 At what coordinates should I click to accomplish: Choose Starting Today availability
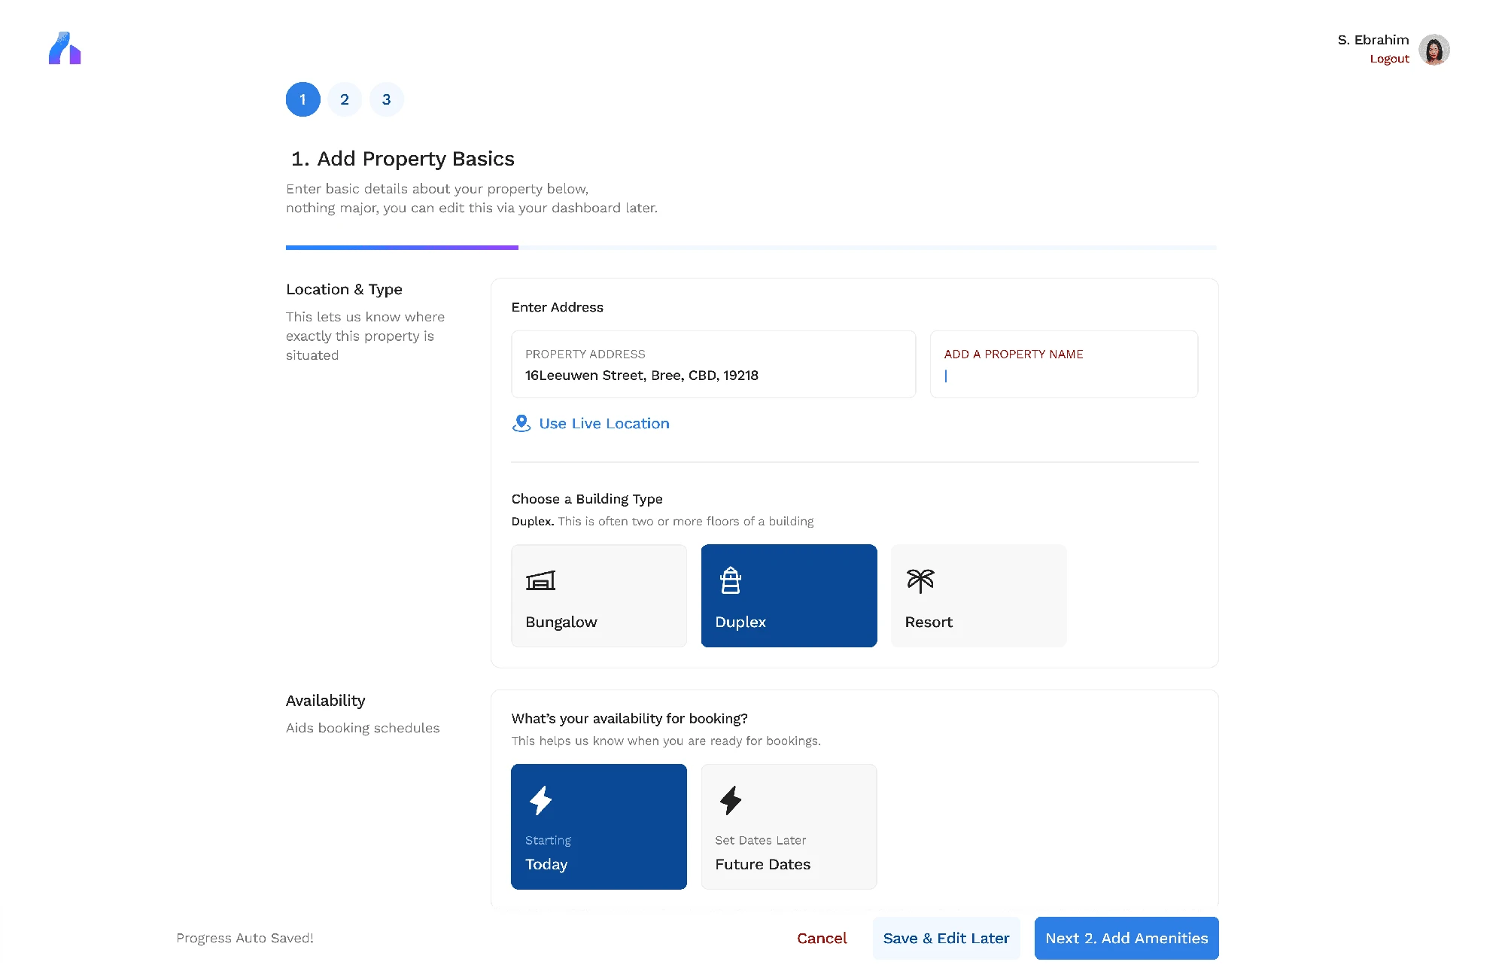tap(599, 826)
